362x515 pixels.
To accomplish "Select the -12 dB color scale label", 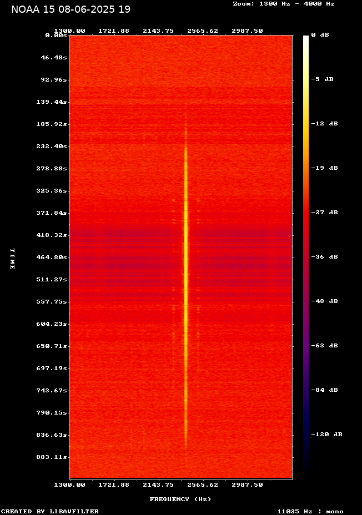I will click(x=324, y=124).
